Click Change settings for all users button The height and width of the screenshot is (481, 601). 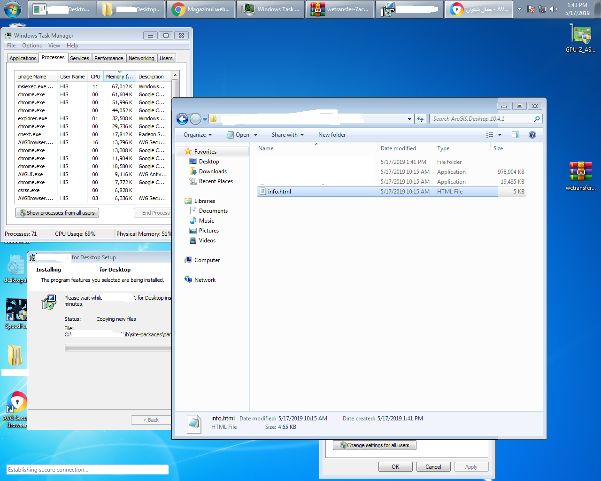coord(375,445)
